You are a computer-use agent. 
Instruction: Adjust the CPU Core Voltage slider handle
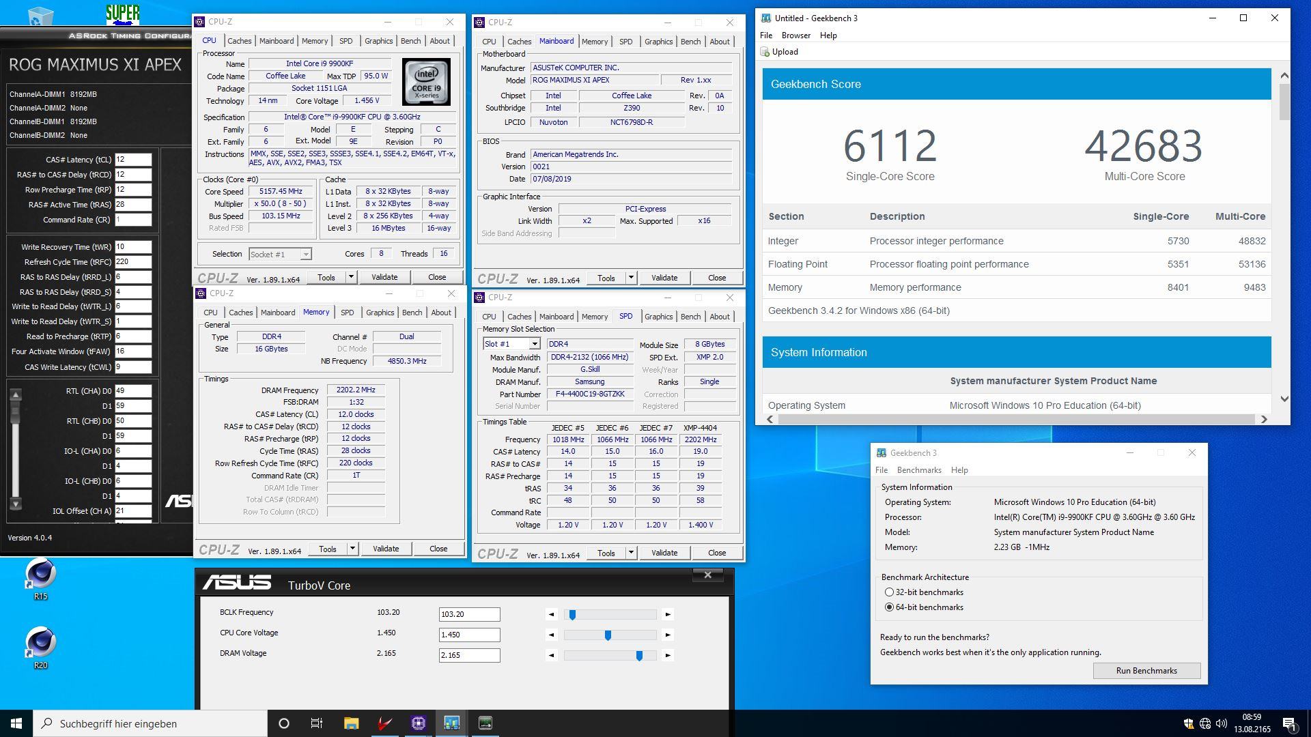coord(608,635)
